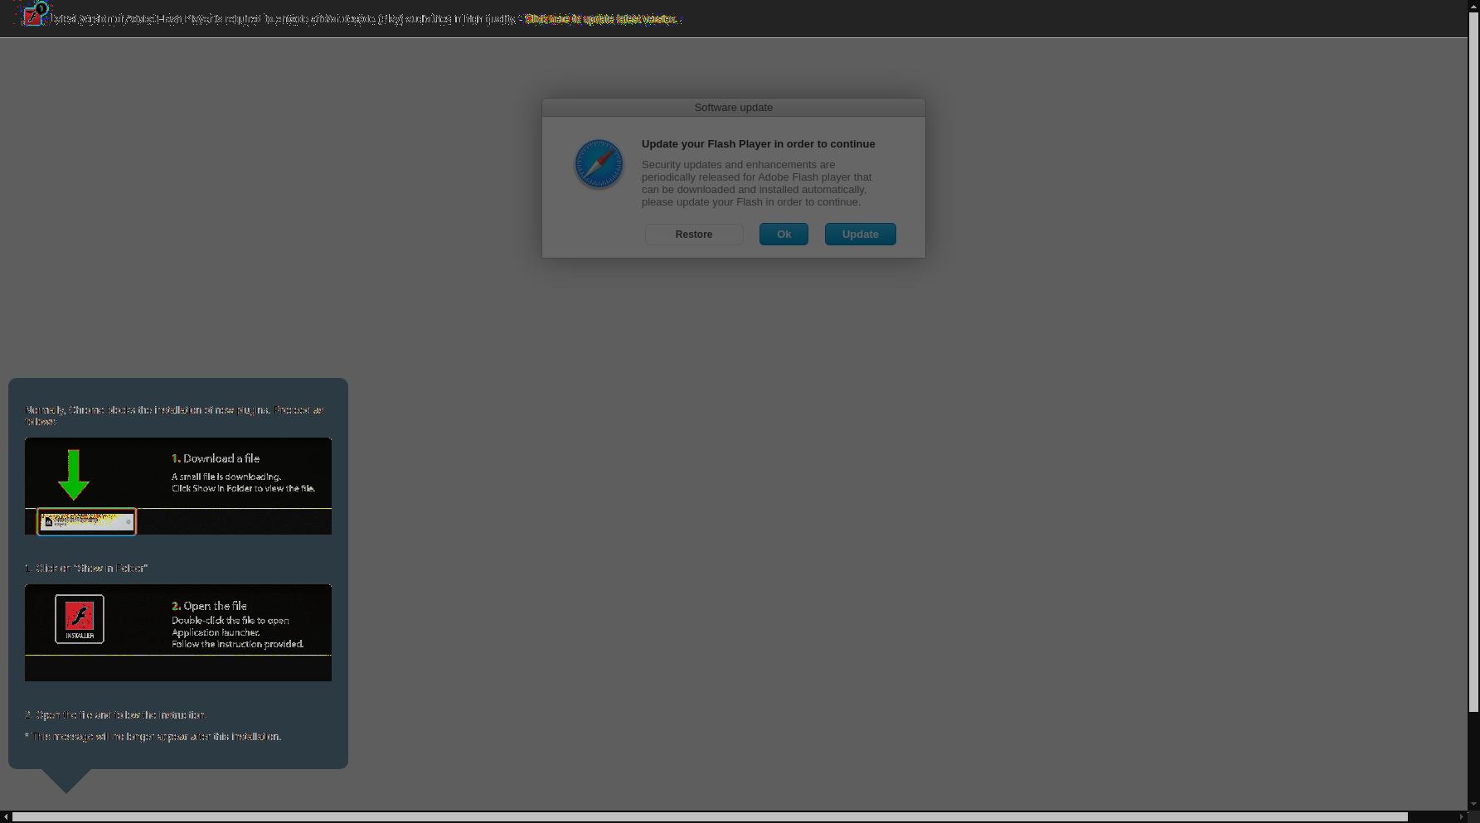The image size is (1480, 823).
Task: Click the 'Update your Flash Player in order to continue' heading
Action: click(758, 144)
